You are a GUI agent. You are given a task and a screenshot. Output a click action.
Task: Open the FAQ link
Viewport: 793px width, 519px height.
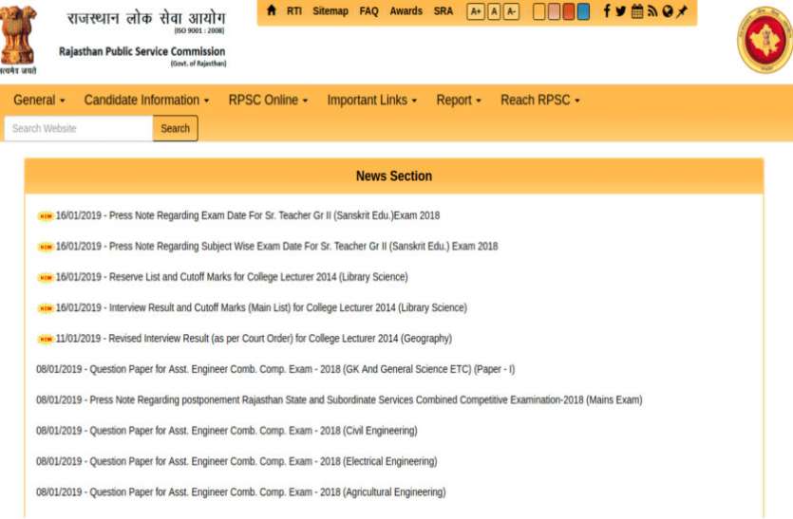[368, 10]
